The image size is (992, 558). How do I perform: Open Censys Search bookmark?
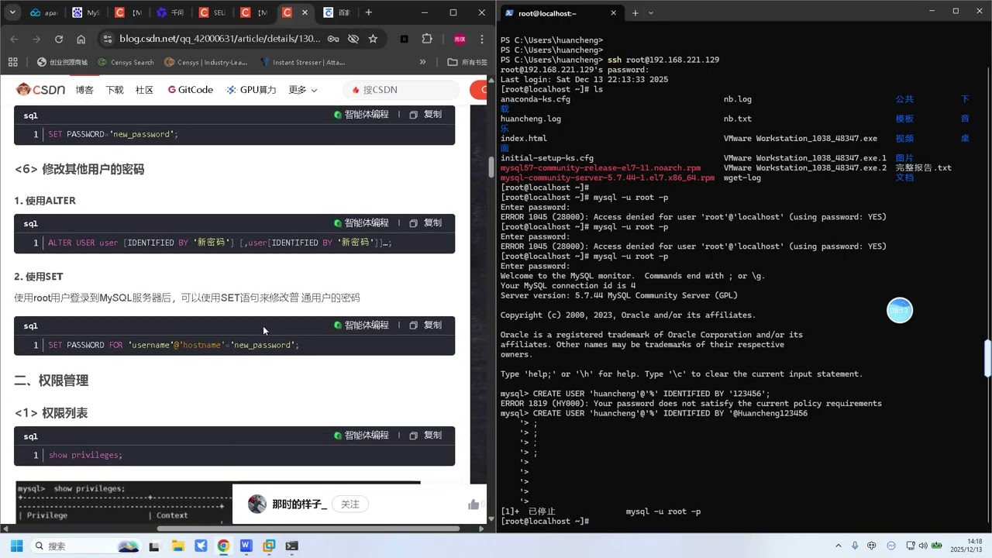[x=125, y=62]
